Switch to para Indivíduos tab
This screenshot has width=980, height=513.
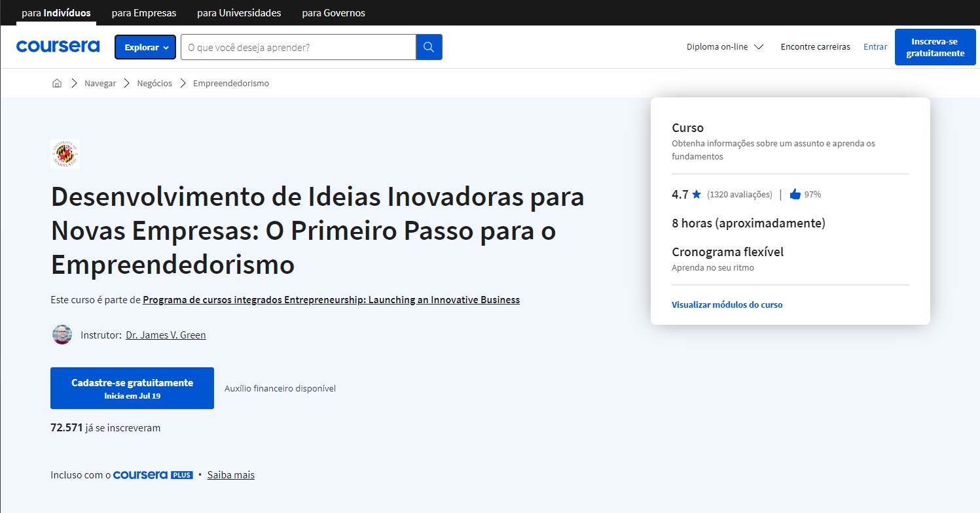click(x=56, y=12)
